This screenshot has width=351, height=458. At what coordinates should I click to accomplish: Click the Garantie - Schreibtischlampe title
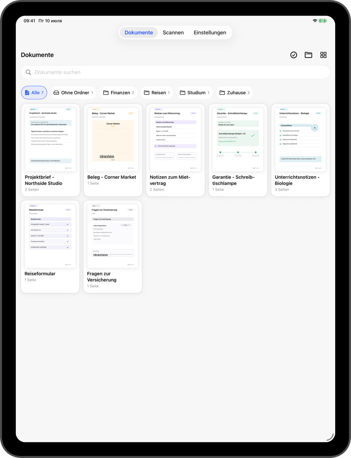point(233,180)
